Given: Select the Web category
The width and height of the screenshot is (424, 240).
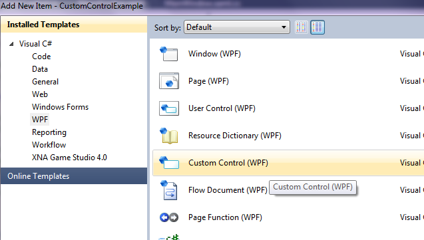Looking at the screenshot, I should (40, 94).
